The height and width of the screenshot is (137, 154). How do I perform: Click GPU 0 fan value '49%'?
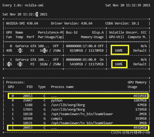point(9,51)
